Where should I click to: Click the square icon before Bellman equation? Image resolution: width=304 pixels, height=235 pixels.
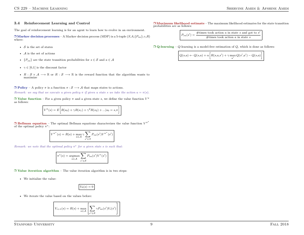[15, 123]
